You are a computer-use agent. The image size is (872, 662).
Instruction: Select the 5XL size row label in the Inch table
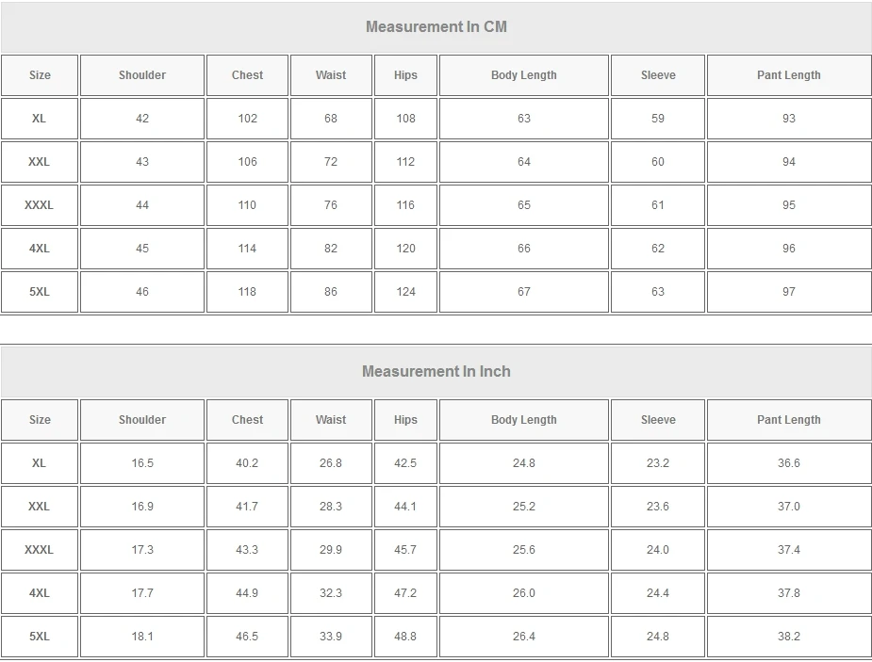39,637
